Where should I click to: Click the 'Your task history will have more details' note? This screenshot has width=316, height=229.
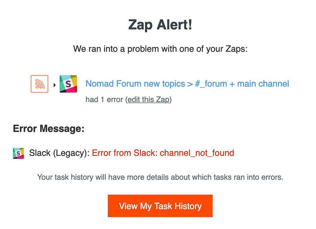point(160,177)
